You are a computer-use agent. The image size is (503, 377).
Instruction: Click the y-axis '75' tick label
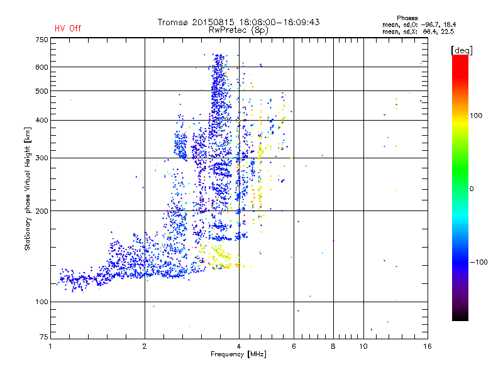[44, 337]
